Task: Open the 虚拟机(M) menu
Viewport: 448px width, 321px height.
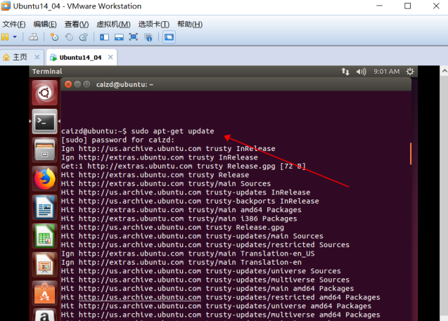Action: [x=113, y=25]
